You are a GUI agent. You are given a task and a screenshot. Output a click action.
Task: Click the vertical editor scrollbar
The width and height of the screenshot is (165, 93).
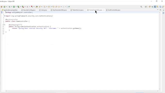click(160, 51)
